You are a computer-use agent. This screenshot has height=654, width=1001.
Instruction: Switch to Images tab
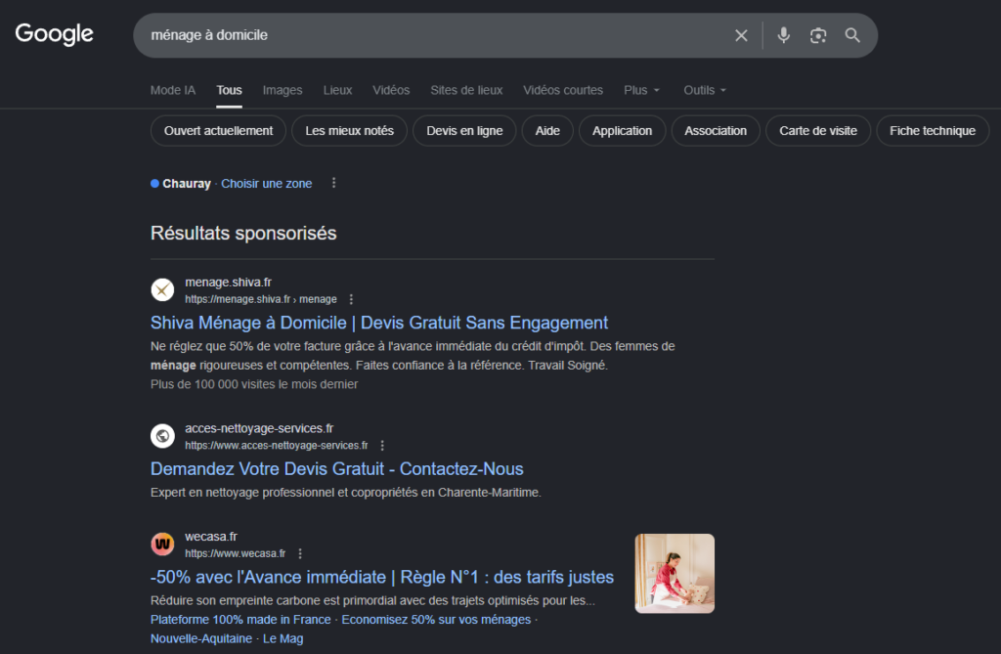(x=283, y=90)
